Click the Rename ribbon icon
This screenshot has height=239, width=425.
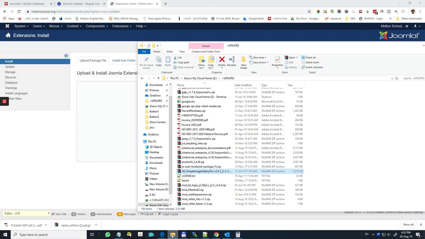pyautogui.click(x=232, y=61)
